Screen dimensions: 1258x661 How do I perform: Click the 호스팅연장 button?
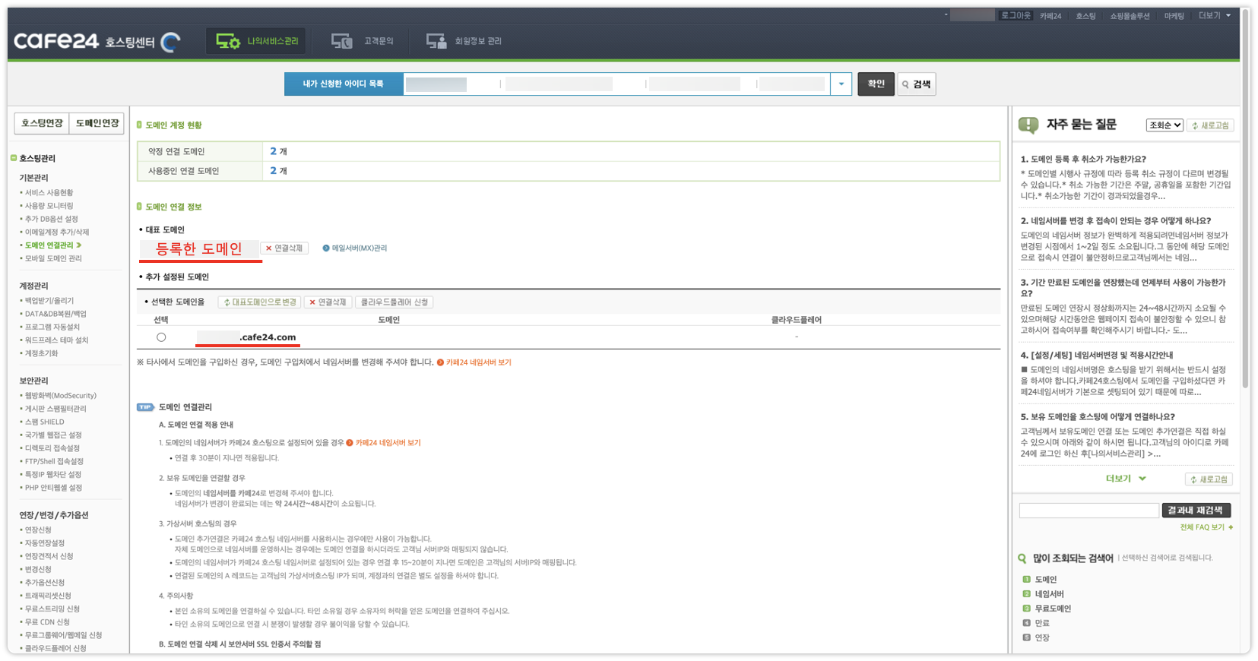click(42, 123)
